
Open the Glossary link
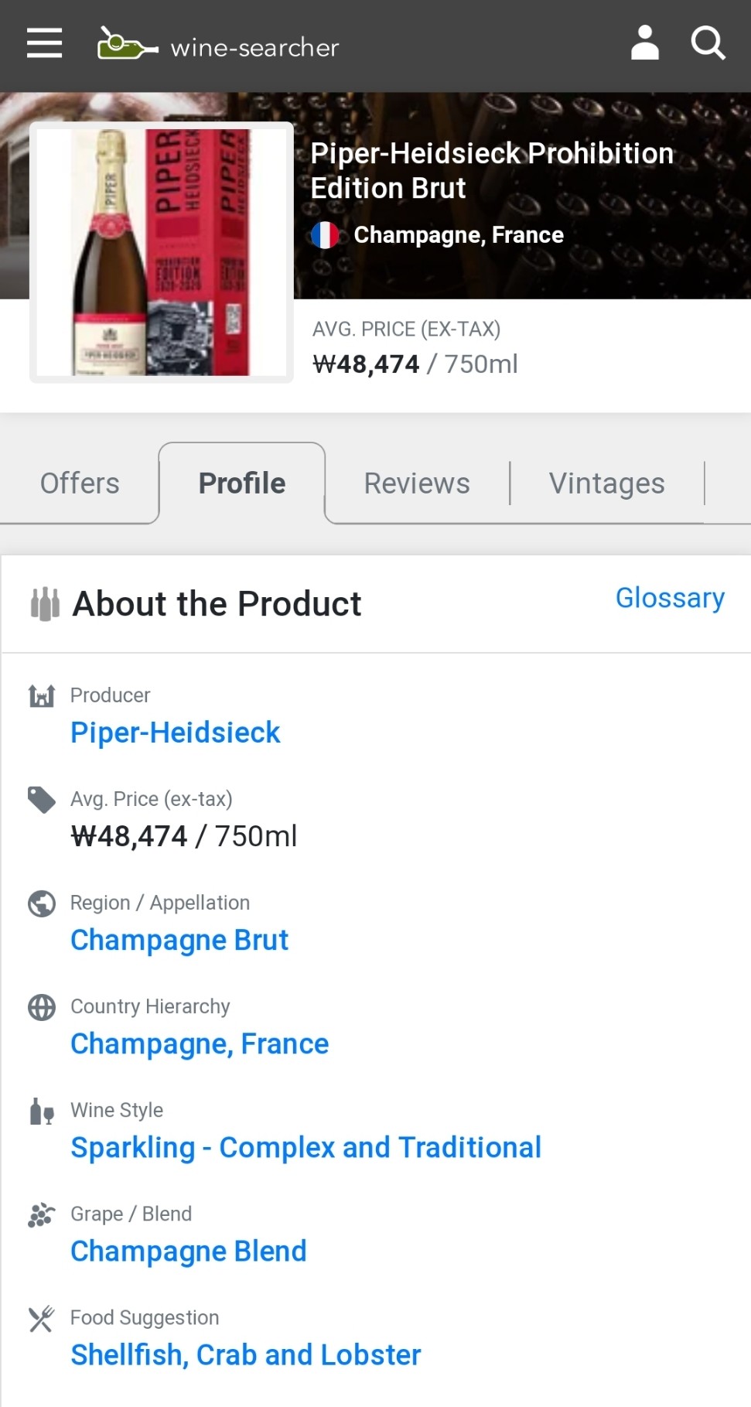pos(670,598)
